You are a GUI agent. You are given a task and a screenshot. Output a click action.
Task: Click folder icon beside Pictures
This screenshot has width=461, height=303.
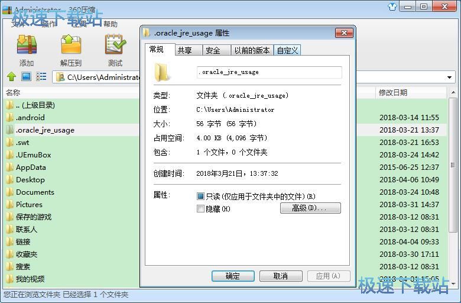[10, 204]
